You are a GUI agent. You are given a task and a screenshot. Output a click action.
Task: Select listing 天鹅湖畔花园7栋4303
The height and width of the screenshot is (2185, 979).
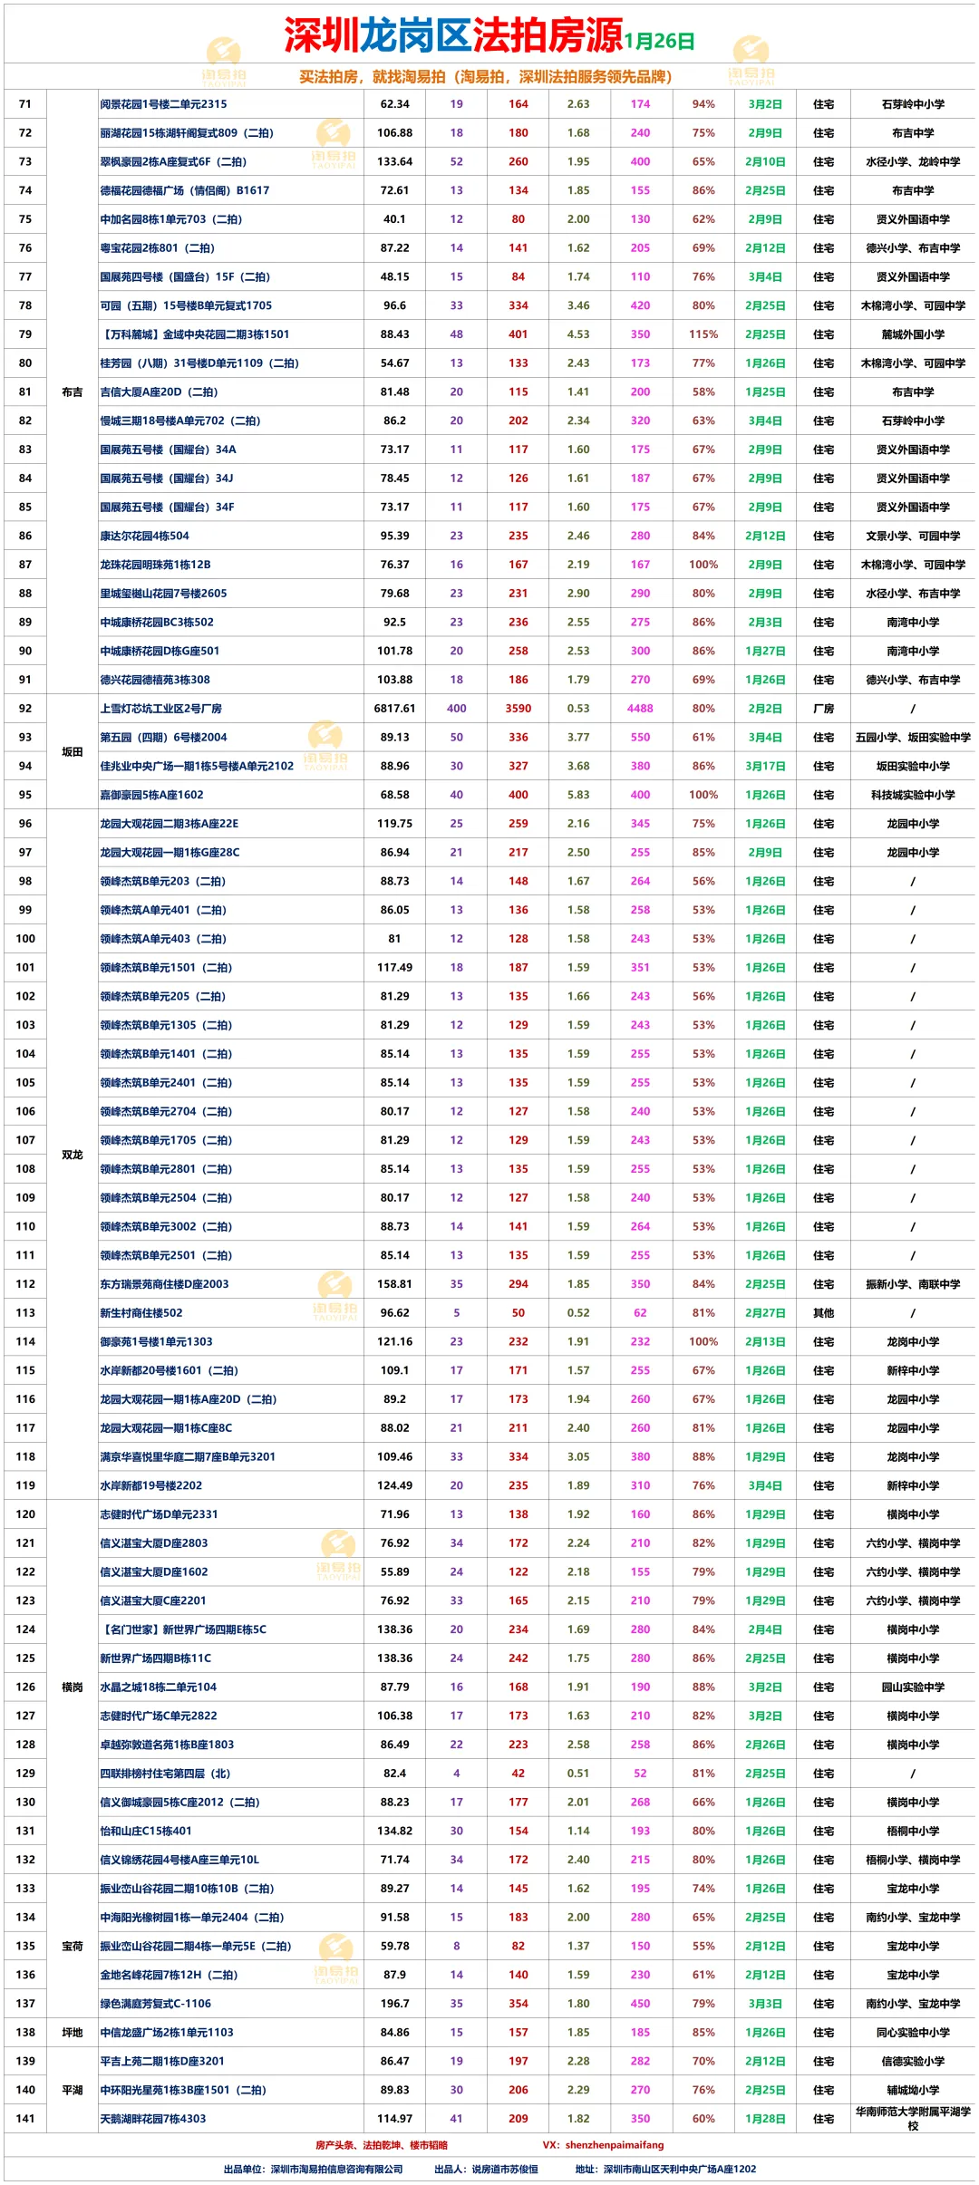tap(152, 2119)
